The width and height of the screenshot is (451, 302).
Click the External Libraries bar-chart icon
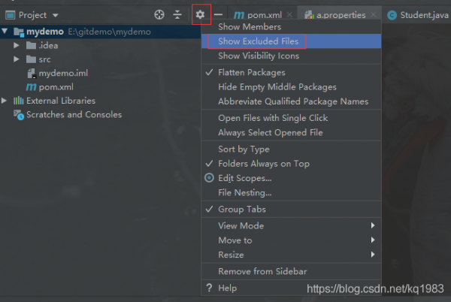pyautogui.click(x=19, y=101)
